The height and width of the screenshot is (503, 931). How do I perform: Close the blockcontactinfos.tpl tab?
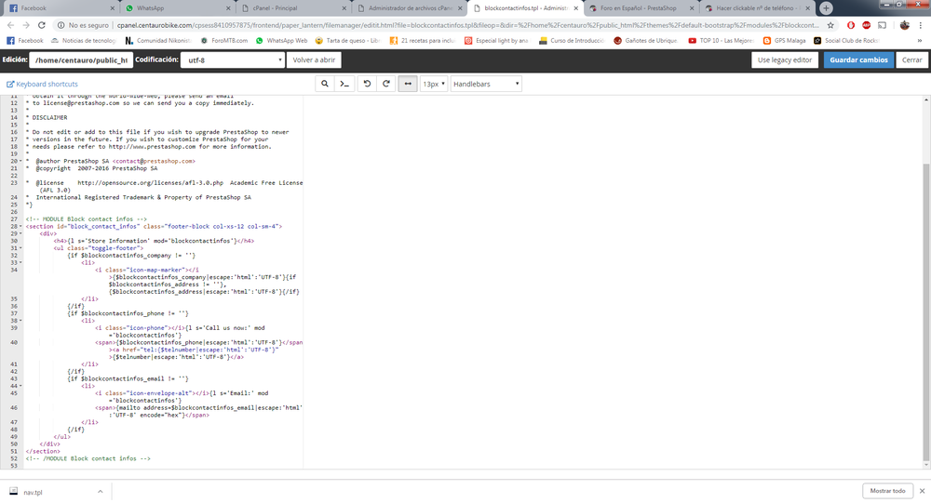(576, 8)
